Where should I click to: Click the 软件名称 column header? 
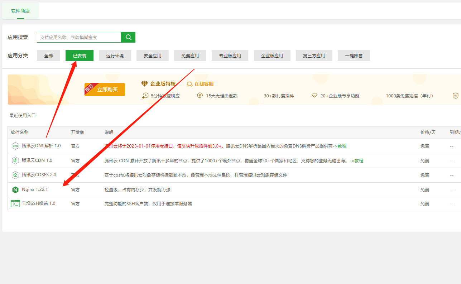pos(19,133)
